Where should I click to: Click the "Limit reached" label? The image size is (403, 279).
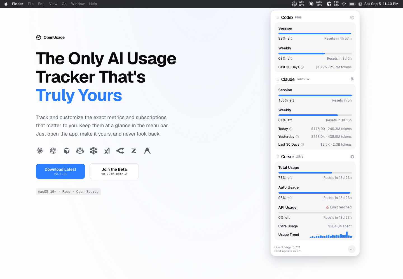pos(341,207)
